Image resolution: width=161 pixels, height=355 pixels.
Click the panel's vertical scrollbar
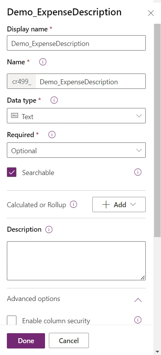tap(157, 130)
